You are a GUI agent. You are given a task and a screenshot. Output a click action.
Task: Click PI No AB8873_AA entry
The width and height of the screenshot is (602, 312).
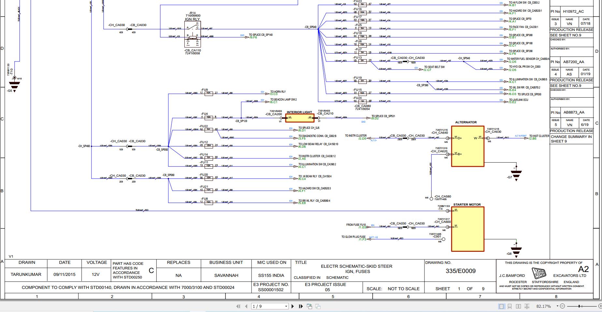573,112
